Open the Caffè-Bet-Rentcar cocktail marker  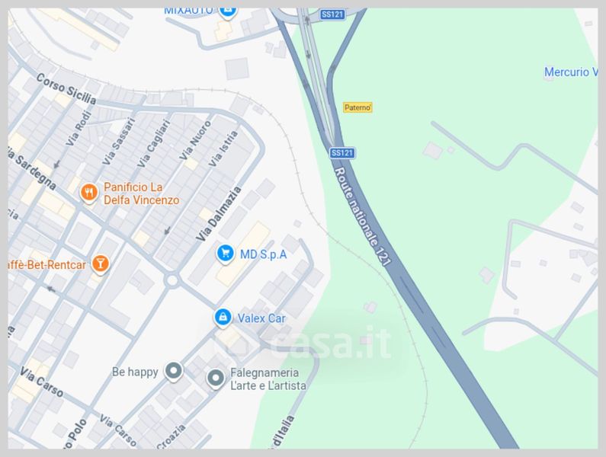tap(101, 264)
